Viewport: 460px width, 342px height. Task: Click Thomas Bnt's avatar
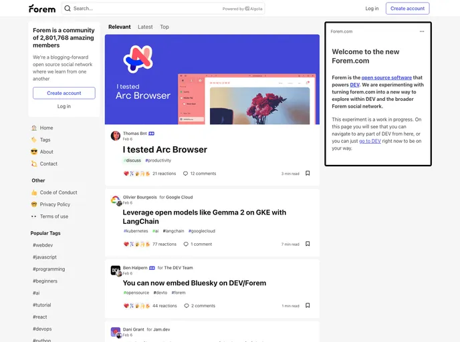116,136
